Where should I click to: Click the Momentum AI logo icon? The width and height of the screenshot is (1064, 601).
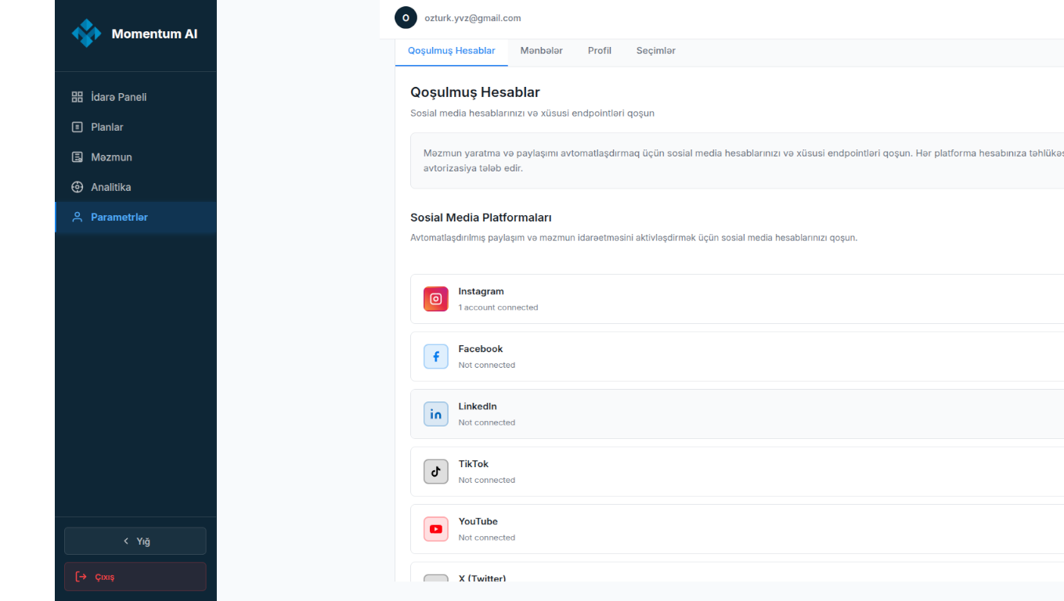tap(86, 34)
